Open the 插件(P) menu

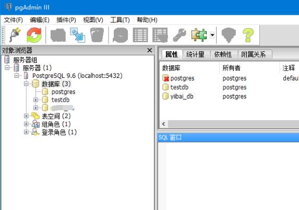[x=66, y=20]
